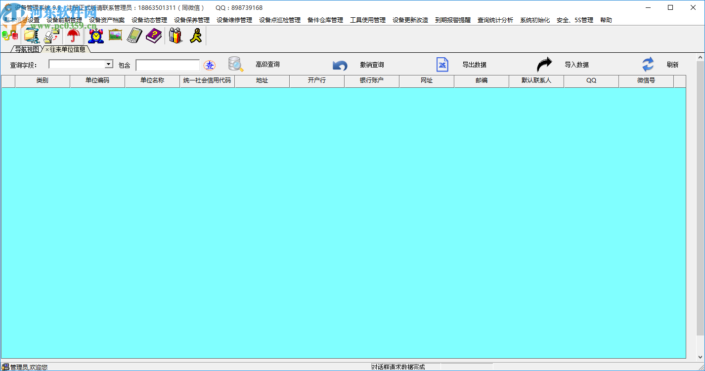
Task: Open the 设备保养管理 menu
Action: click(192, 20)
